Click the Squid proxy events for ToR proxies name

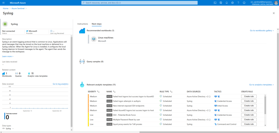128,124
